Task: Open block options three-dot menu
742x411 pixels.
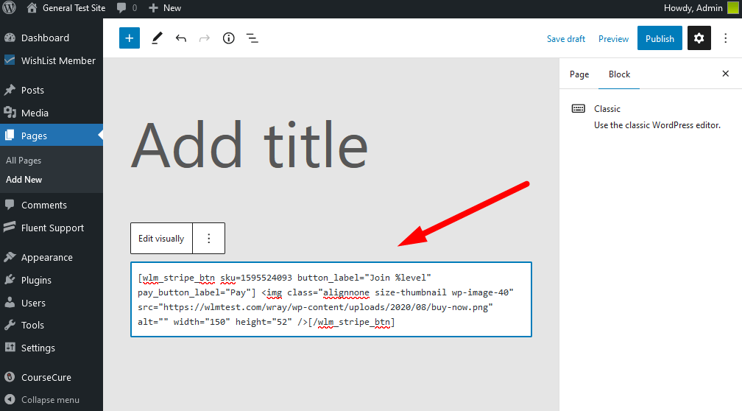Action: coord(209,238)
